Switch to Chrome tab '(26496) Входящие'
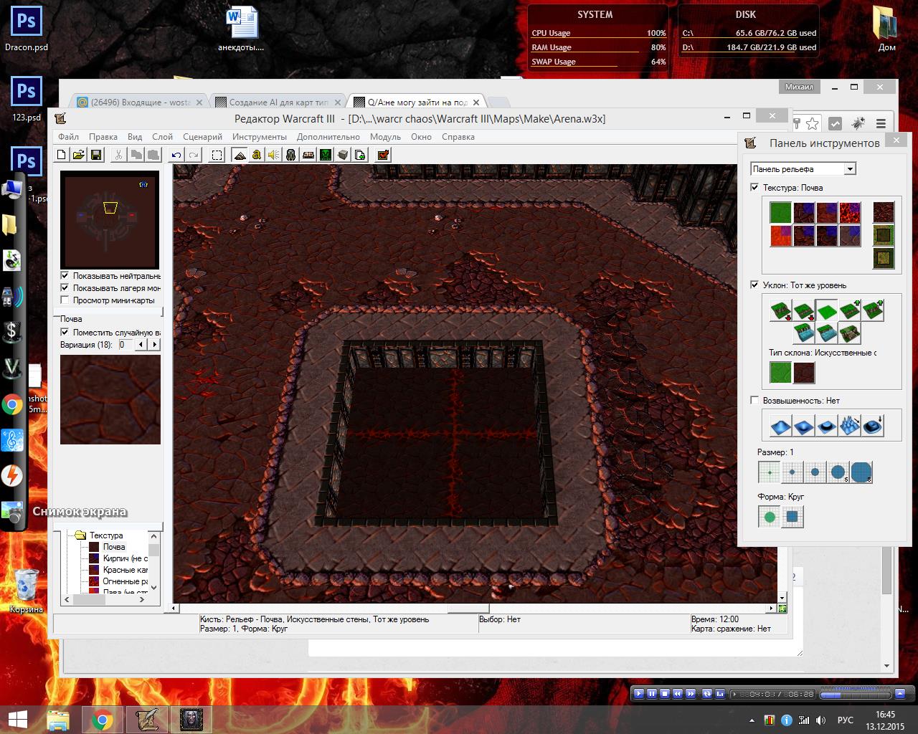 tap(139, 103)
